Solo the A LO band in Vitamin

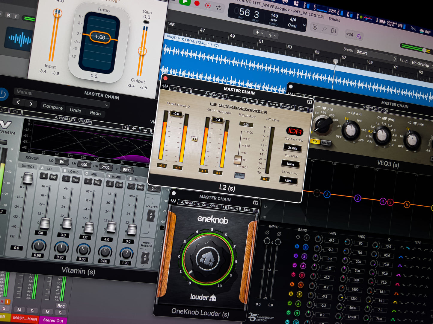(44, 176)
